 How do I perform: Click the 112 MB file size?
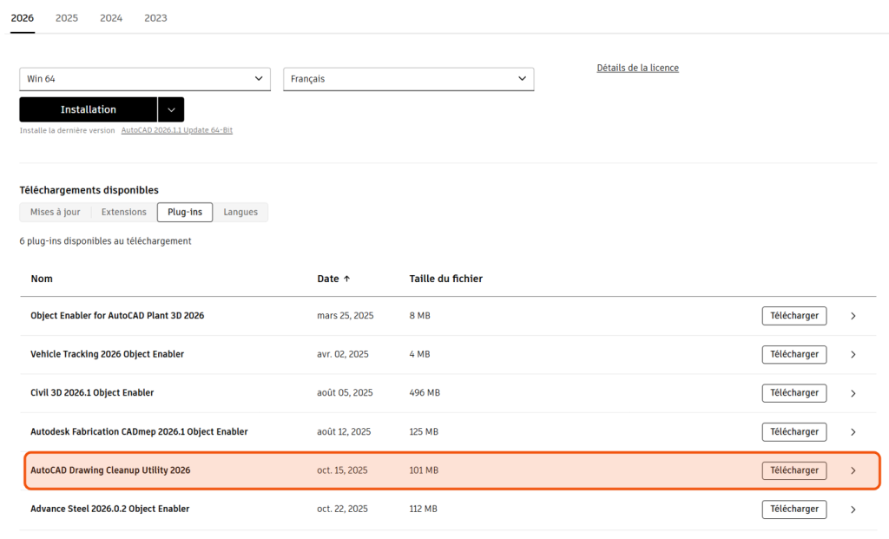[x=423, y=509]
